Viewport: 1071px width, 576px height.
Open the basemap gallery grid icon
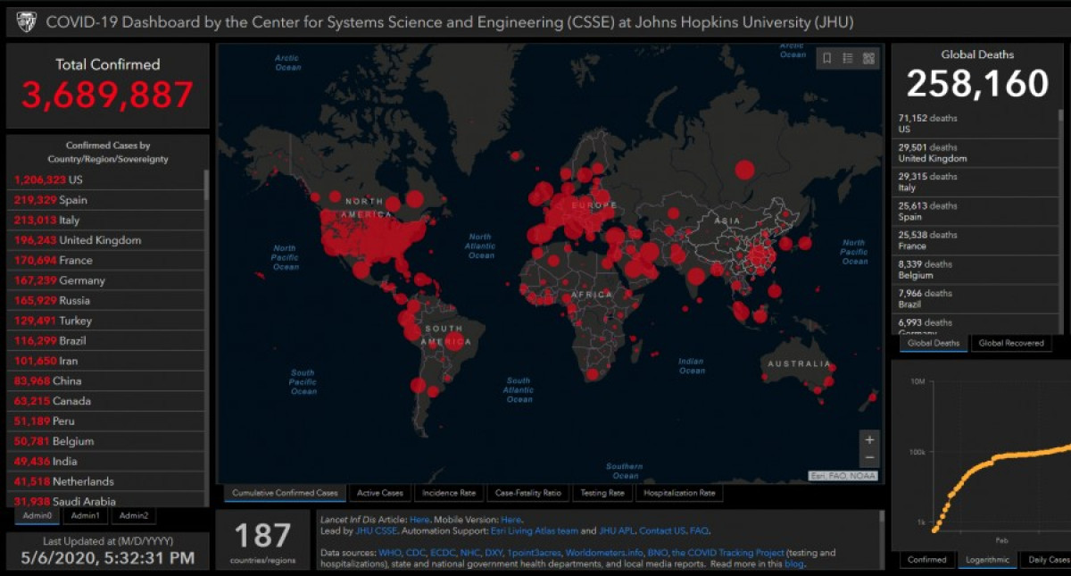coord(868,59)
